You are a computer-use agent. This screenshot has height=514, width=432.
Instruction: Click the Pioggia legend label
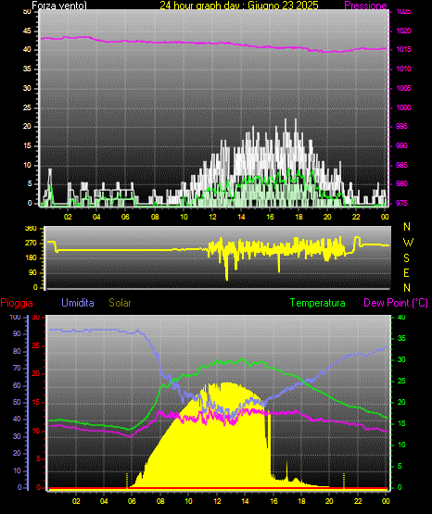pyautogui.click(x=17, y=303)
